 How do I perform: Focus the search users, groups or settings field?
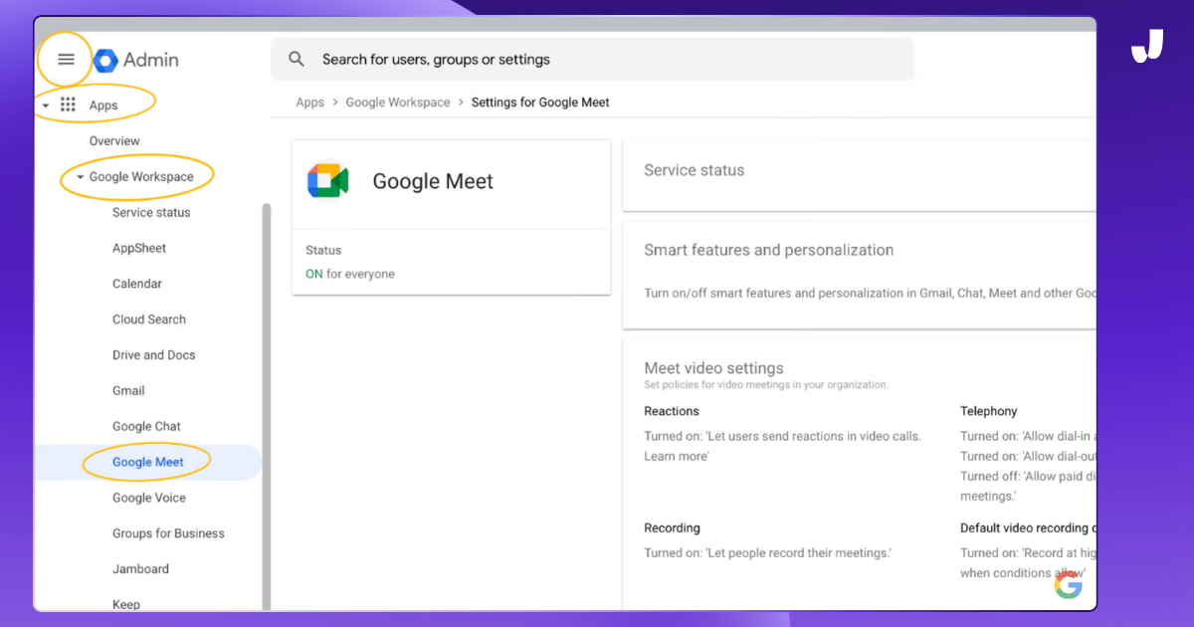pos(592,60)
